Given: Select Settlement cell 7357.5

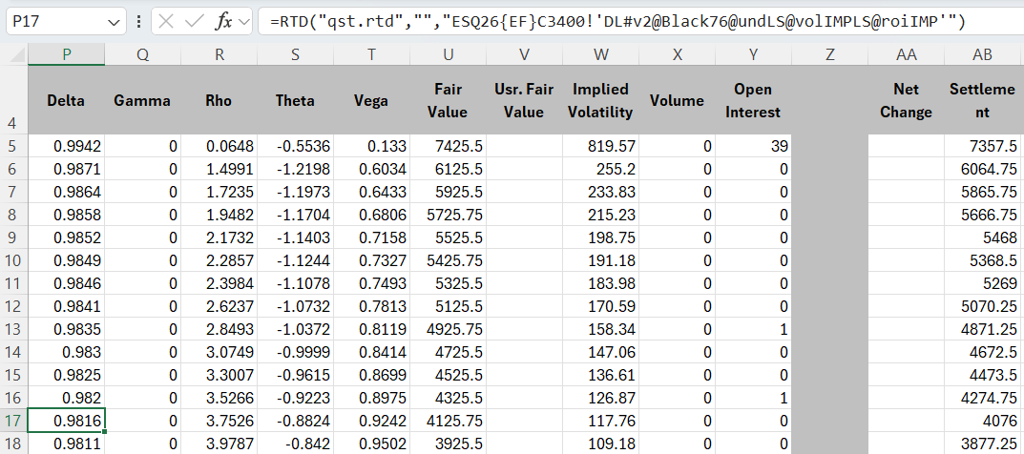Looking at the screenshot, I should (983, 146).
